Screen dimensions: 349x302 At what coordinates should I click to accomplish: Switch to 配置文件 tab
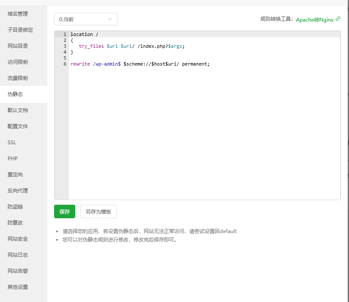18,126
